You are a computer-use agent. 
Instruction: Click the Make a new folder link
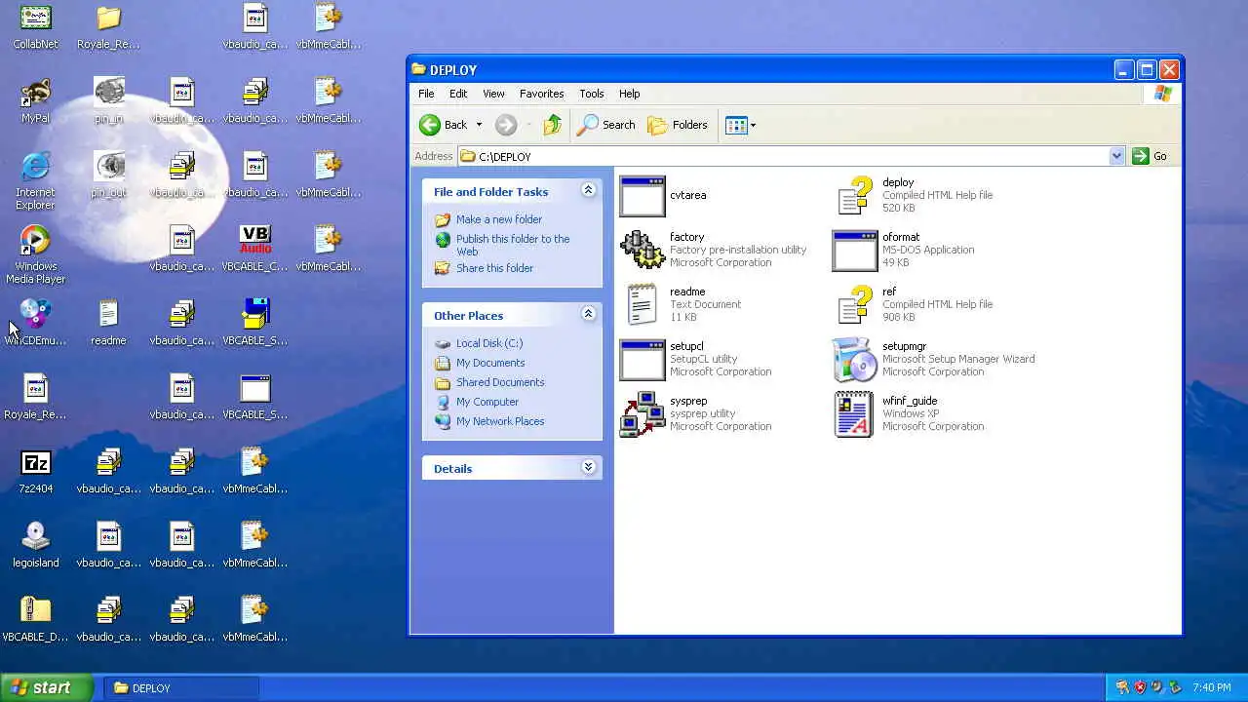click(498, 219)
